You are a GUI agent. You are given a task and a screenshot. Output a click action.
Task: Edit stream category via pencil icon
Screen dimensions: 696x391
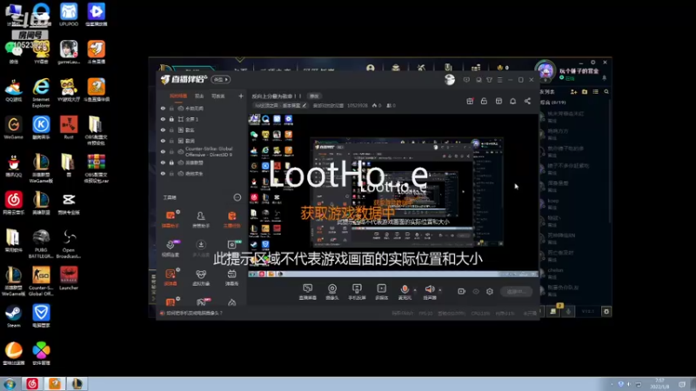tap(304, 105)
